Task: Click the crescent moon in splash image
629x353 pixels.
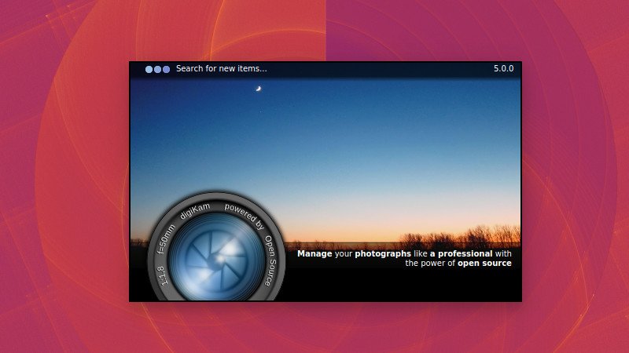Action: coord(259,89)
